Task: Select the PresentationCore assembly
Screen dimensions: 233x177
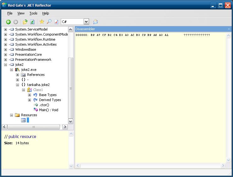Action: [28, 55]
